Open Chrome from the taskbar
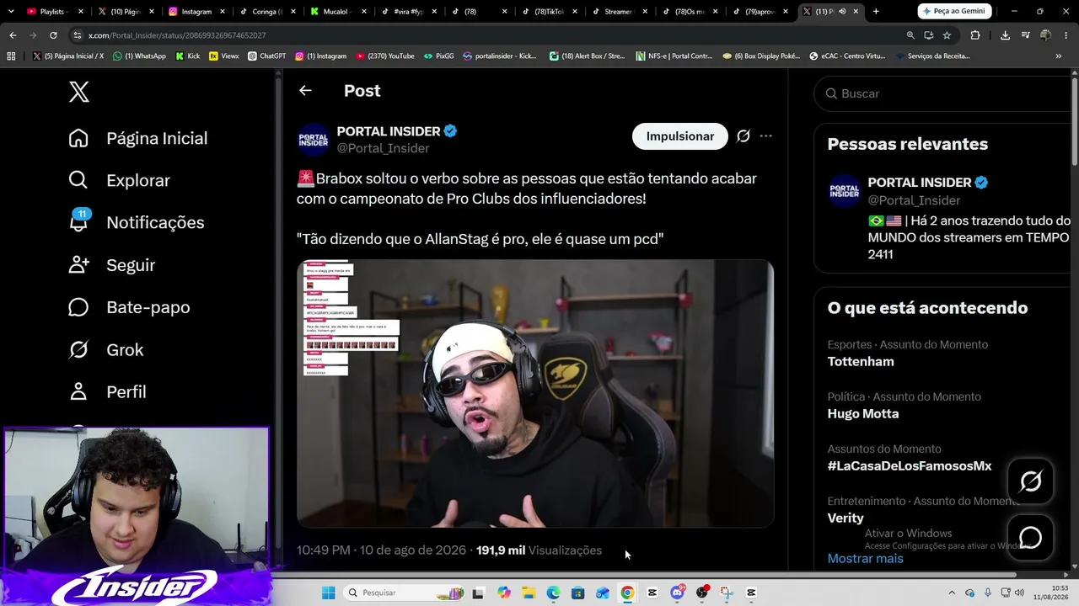 [627, 593]
